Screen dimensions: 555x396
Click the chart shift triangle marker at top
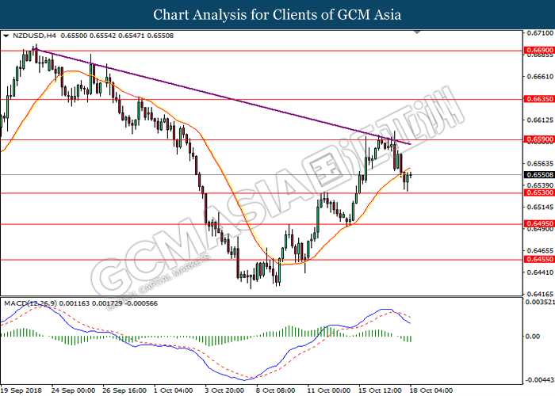tap(417, 32)
